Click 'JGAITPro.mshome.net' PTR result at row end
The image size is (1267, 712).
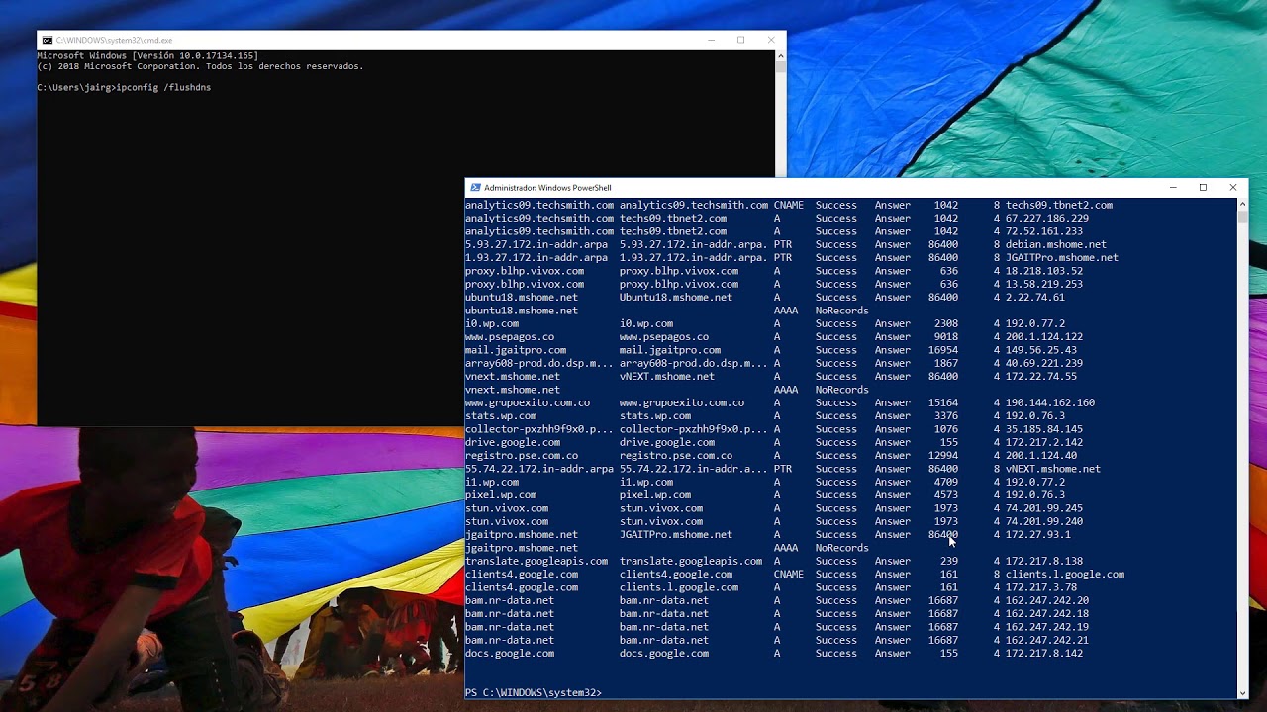1062,258
